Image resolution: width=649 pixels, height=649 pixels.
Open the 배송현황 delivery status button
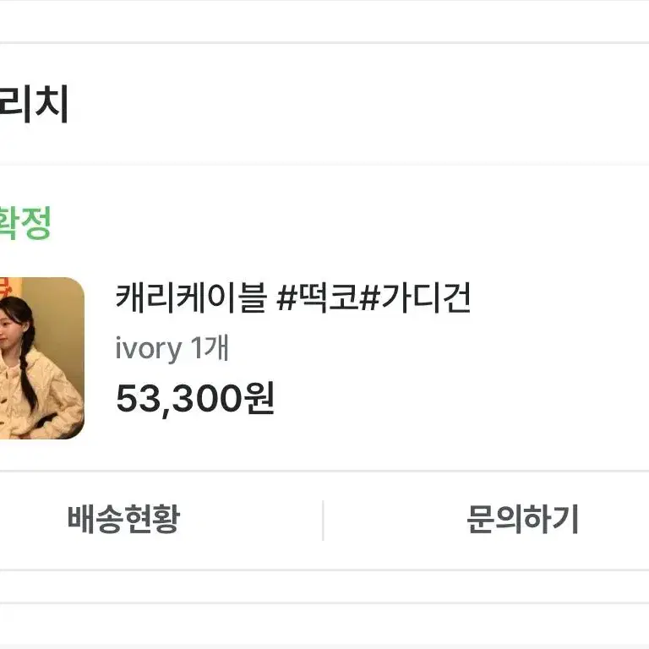coord(123,519)
